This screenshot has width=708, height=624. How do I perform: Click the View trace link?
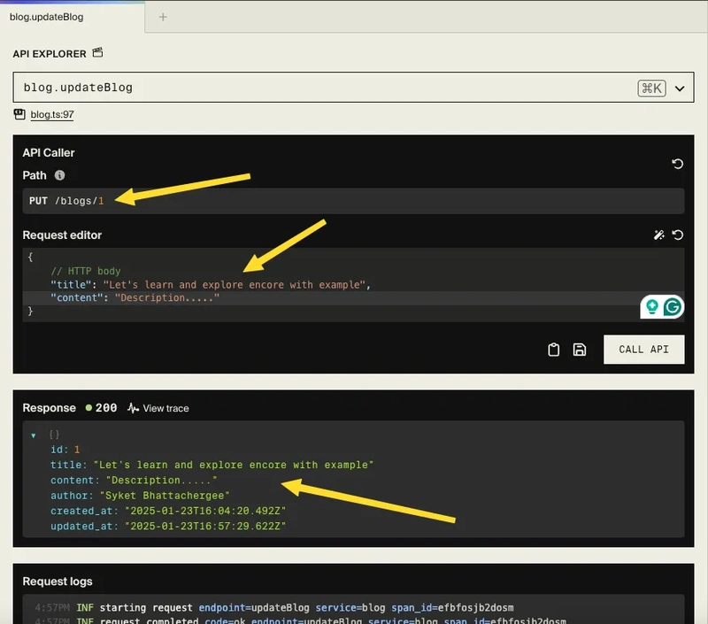165,408
